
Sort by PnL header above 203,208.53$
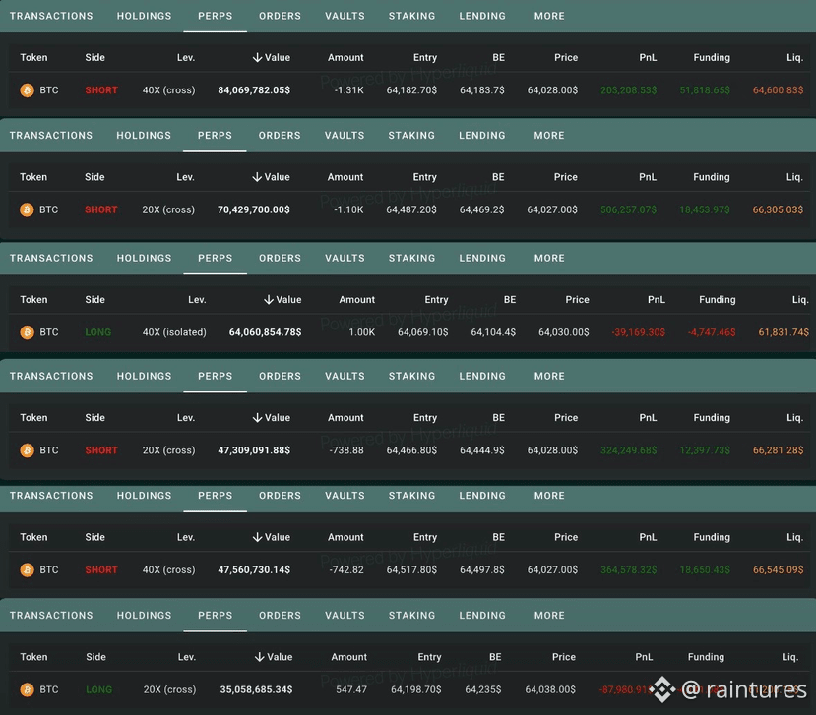pos(648,58)
